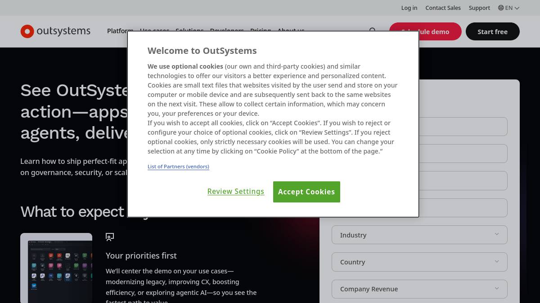Open the Country dropdown
Screen dimensions: 540x303
click(x=419, y=262)
